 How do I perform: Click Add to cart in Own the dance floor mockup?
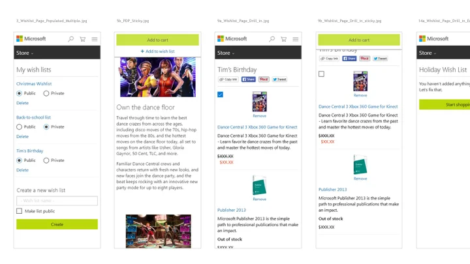(158, 40)
